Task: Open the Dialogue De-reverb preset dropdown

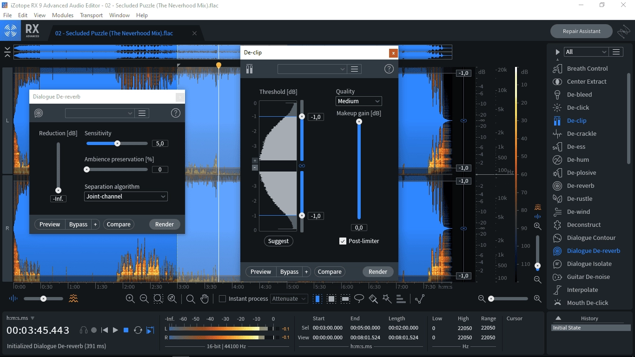Action: click(x=100, y=113)
